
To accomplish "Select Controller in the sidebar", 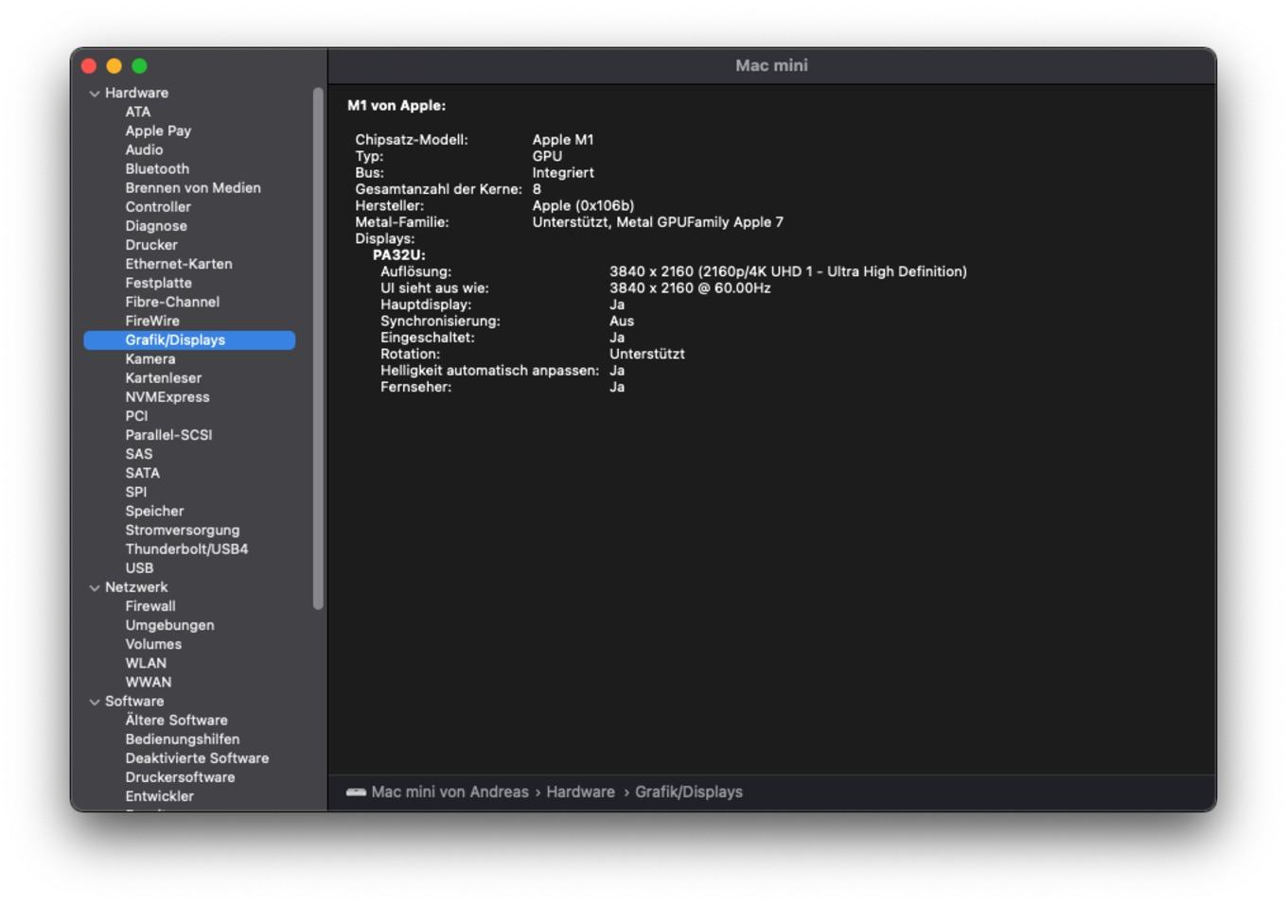I will coord(158,206).
